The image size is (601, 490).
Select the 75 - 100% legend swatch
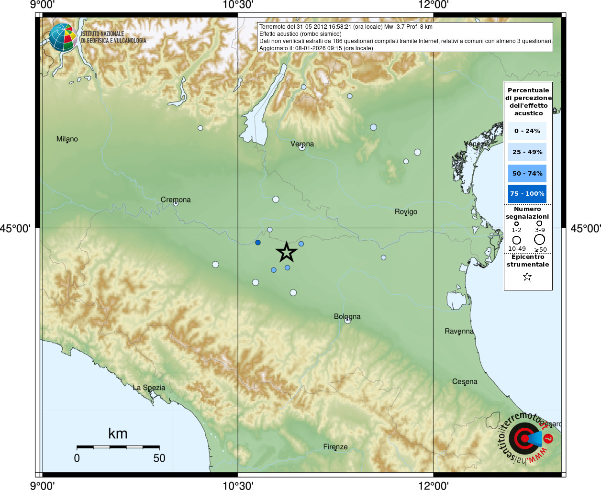527,193
